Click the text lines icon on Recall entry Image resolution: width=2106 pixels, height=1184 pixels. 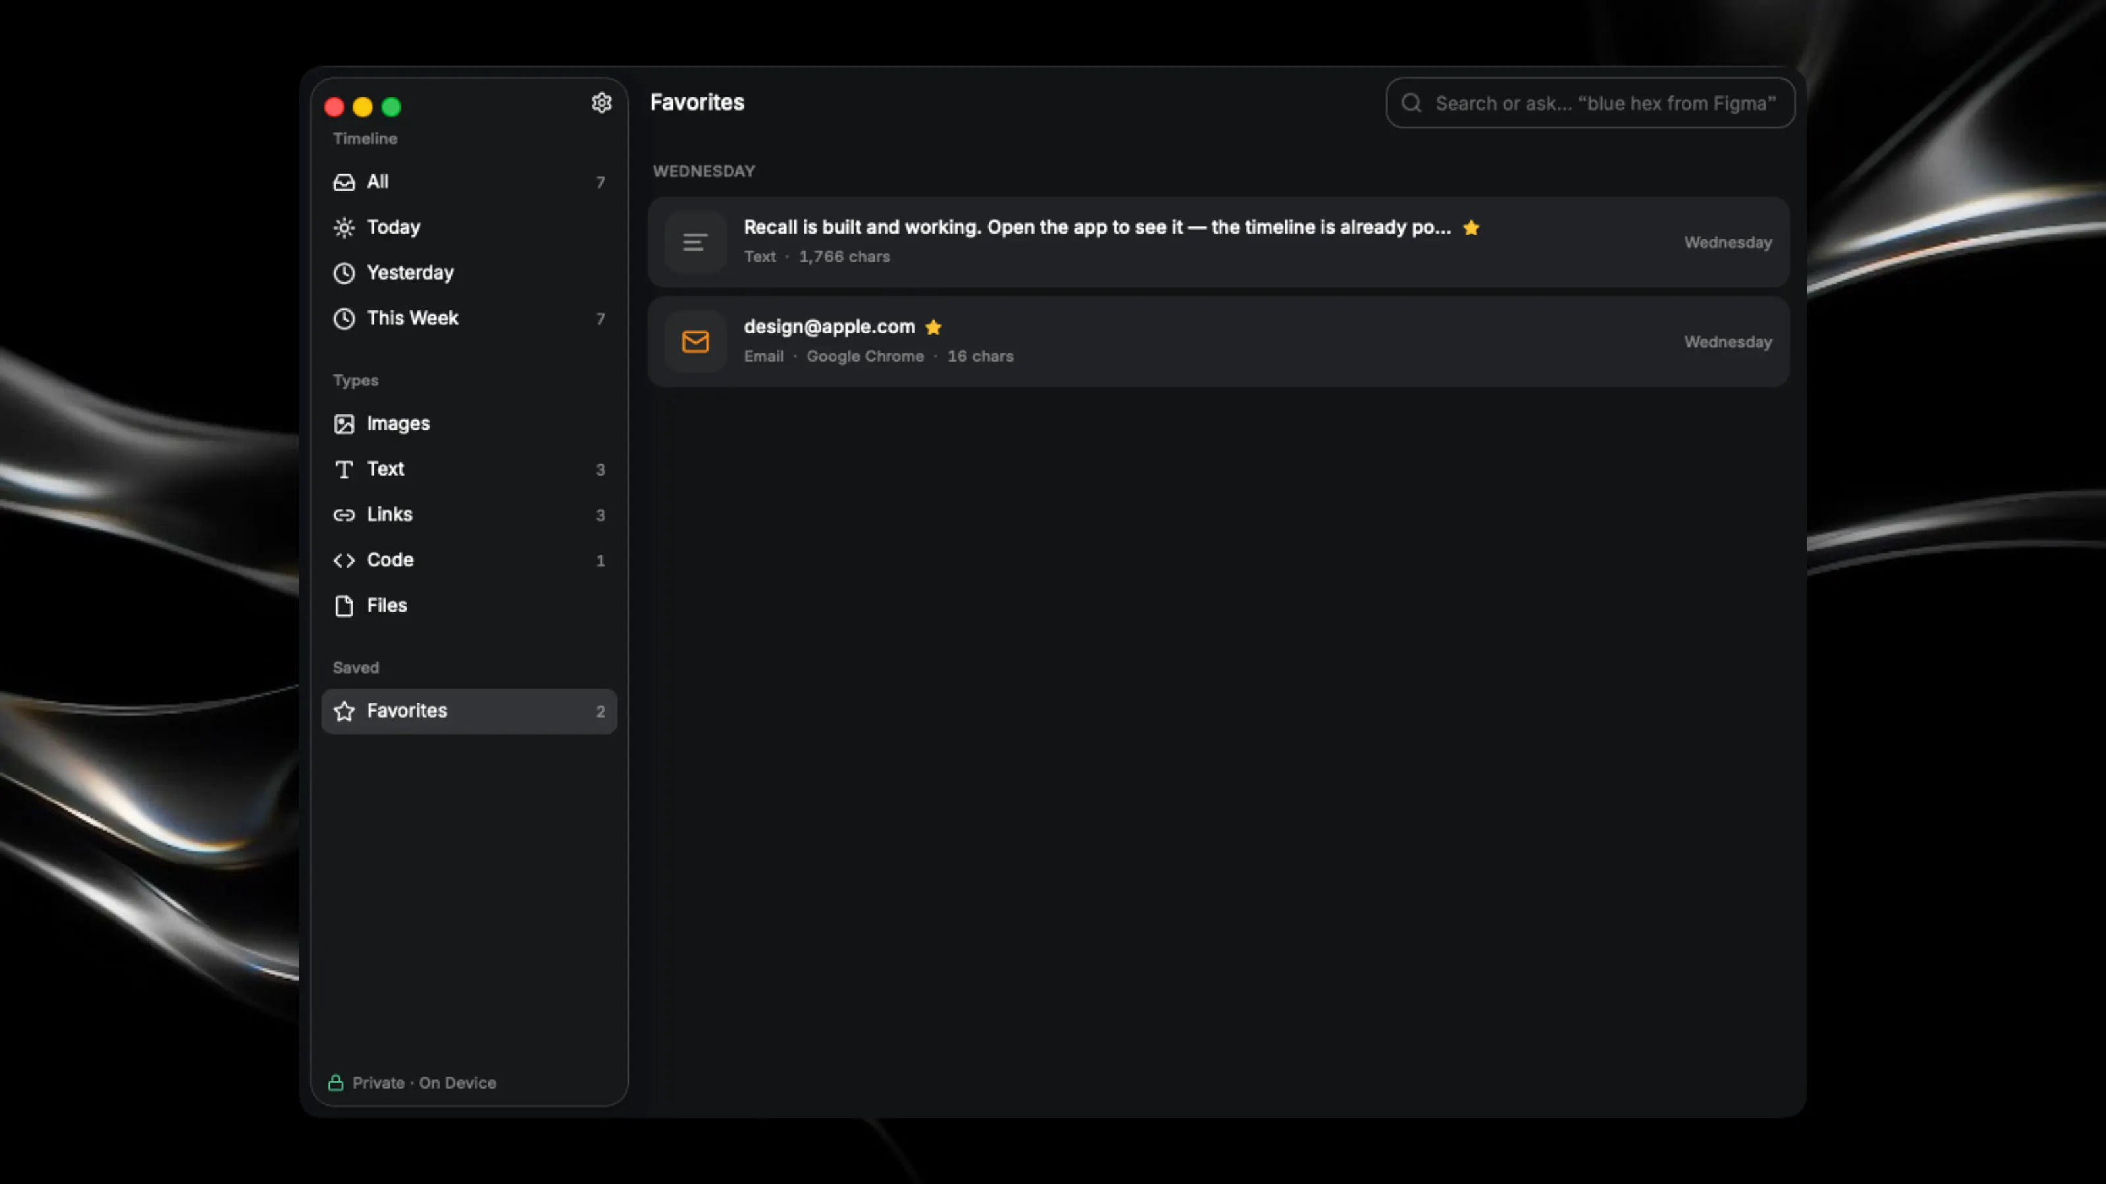tap(695, 242)
